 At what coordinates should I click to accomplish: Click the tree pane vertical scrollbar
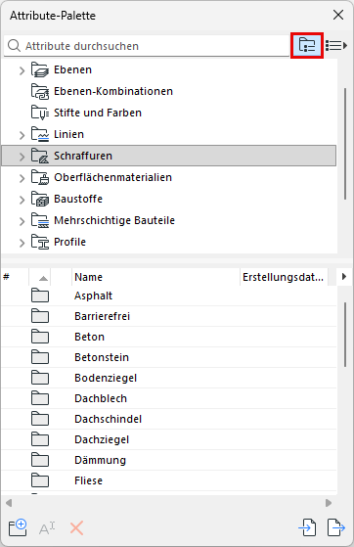point(345,144)
